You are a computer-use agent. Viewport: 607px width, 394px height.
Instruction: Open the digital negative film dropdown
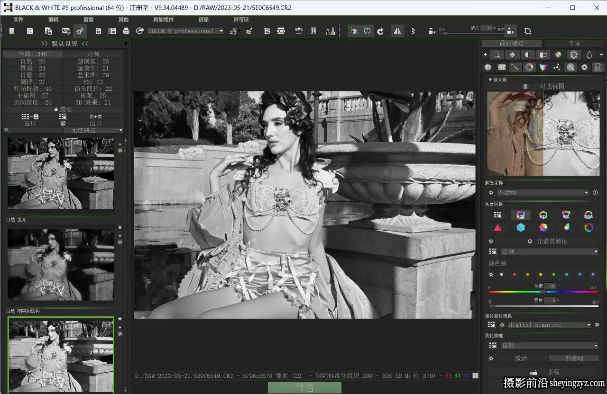click(550, 325)
